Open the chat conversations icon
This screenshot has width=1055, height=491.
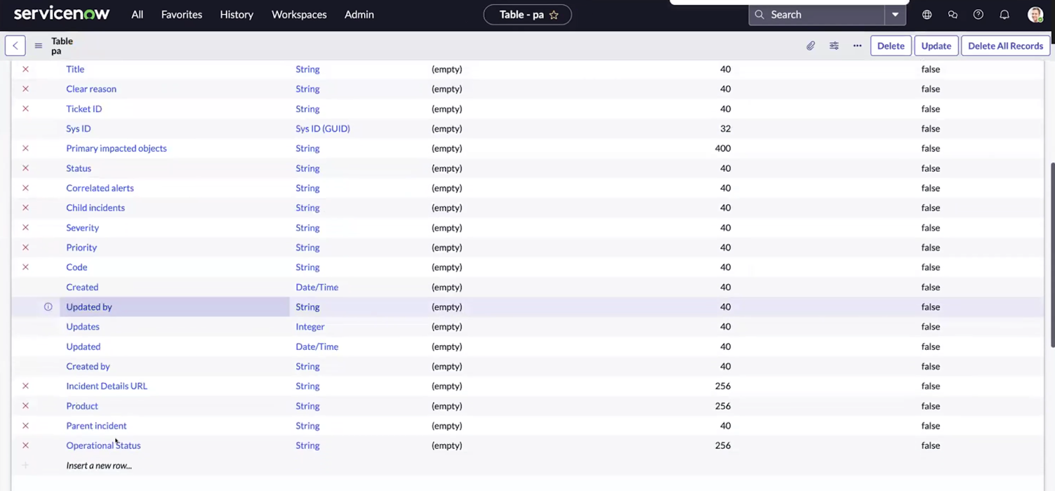[953, 14]
